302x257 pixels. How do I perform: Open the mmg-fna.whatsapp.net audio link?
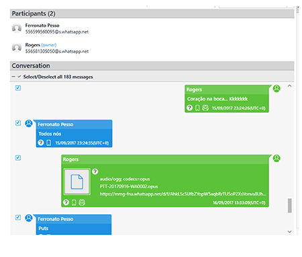click(183, 194)
